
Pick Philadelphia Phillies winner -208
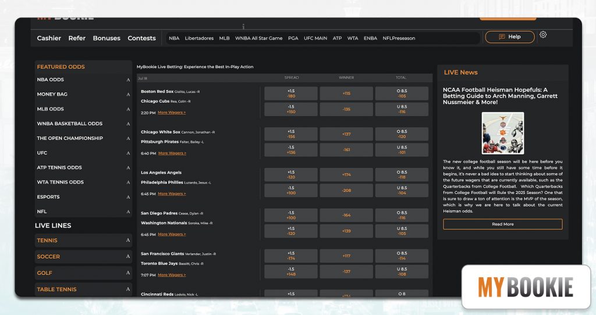[x=346, y=191]
